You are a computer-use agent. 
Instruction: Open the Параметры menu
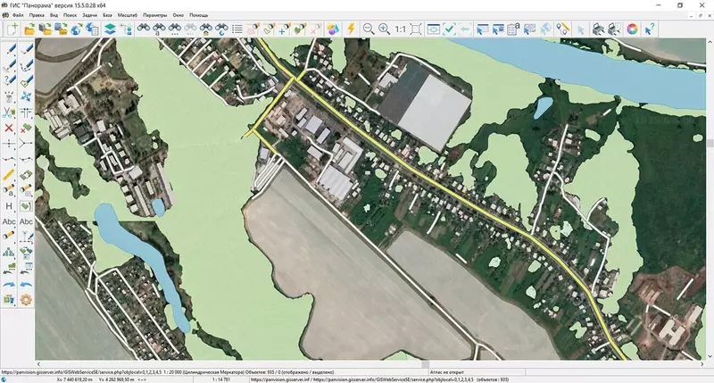coord(155,16)
